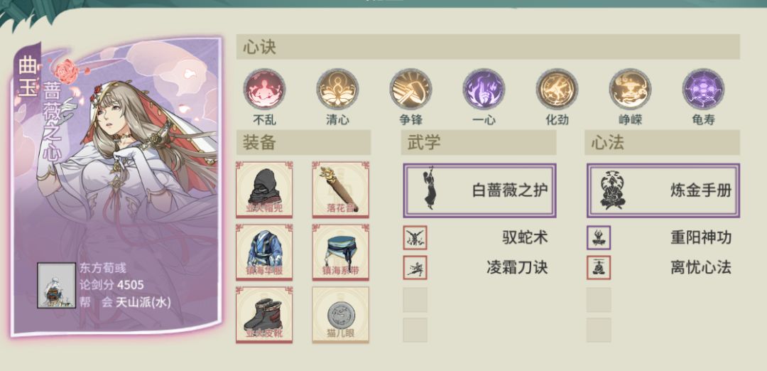Viewport: 767px width, 371px height.
Task: Open the 落花 weapon equipment slot
Action: (x=341, y=190)
